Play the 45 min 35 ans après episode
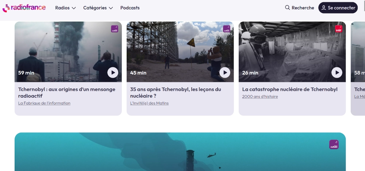 [224, 73]
